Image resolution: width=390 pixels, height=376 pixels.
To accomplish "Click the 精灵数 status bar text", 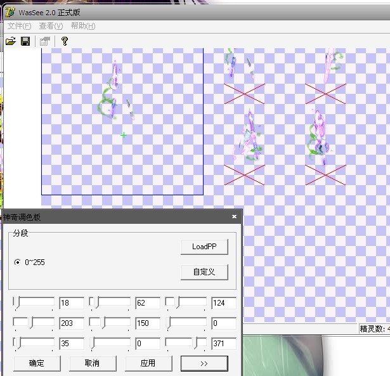I will pos(374,328).
